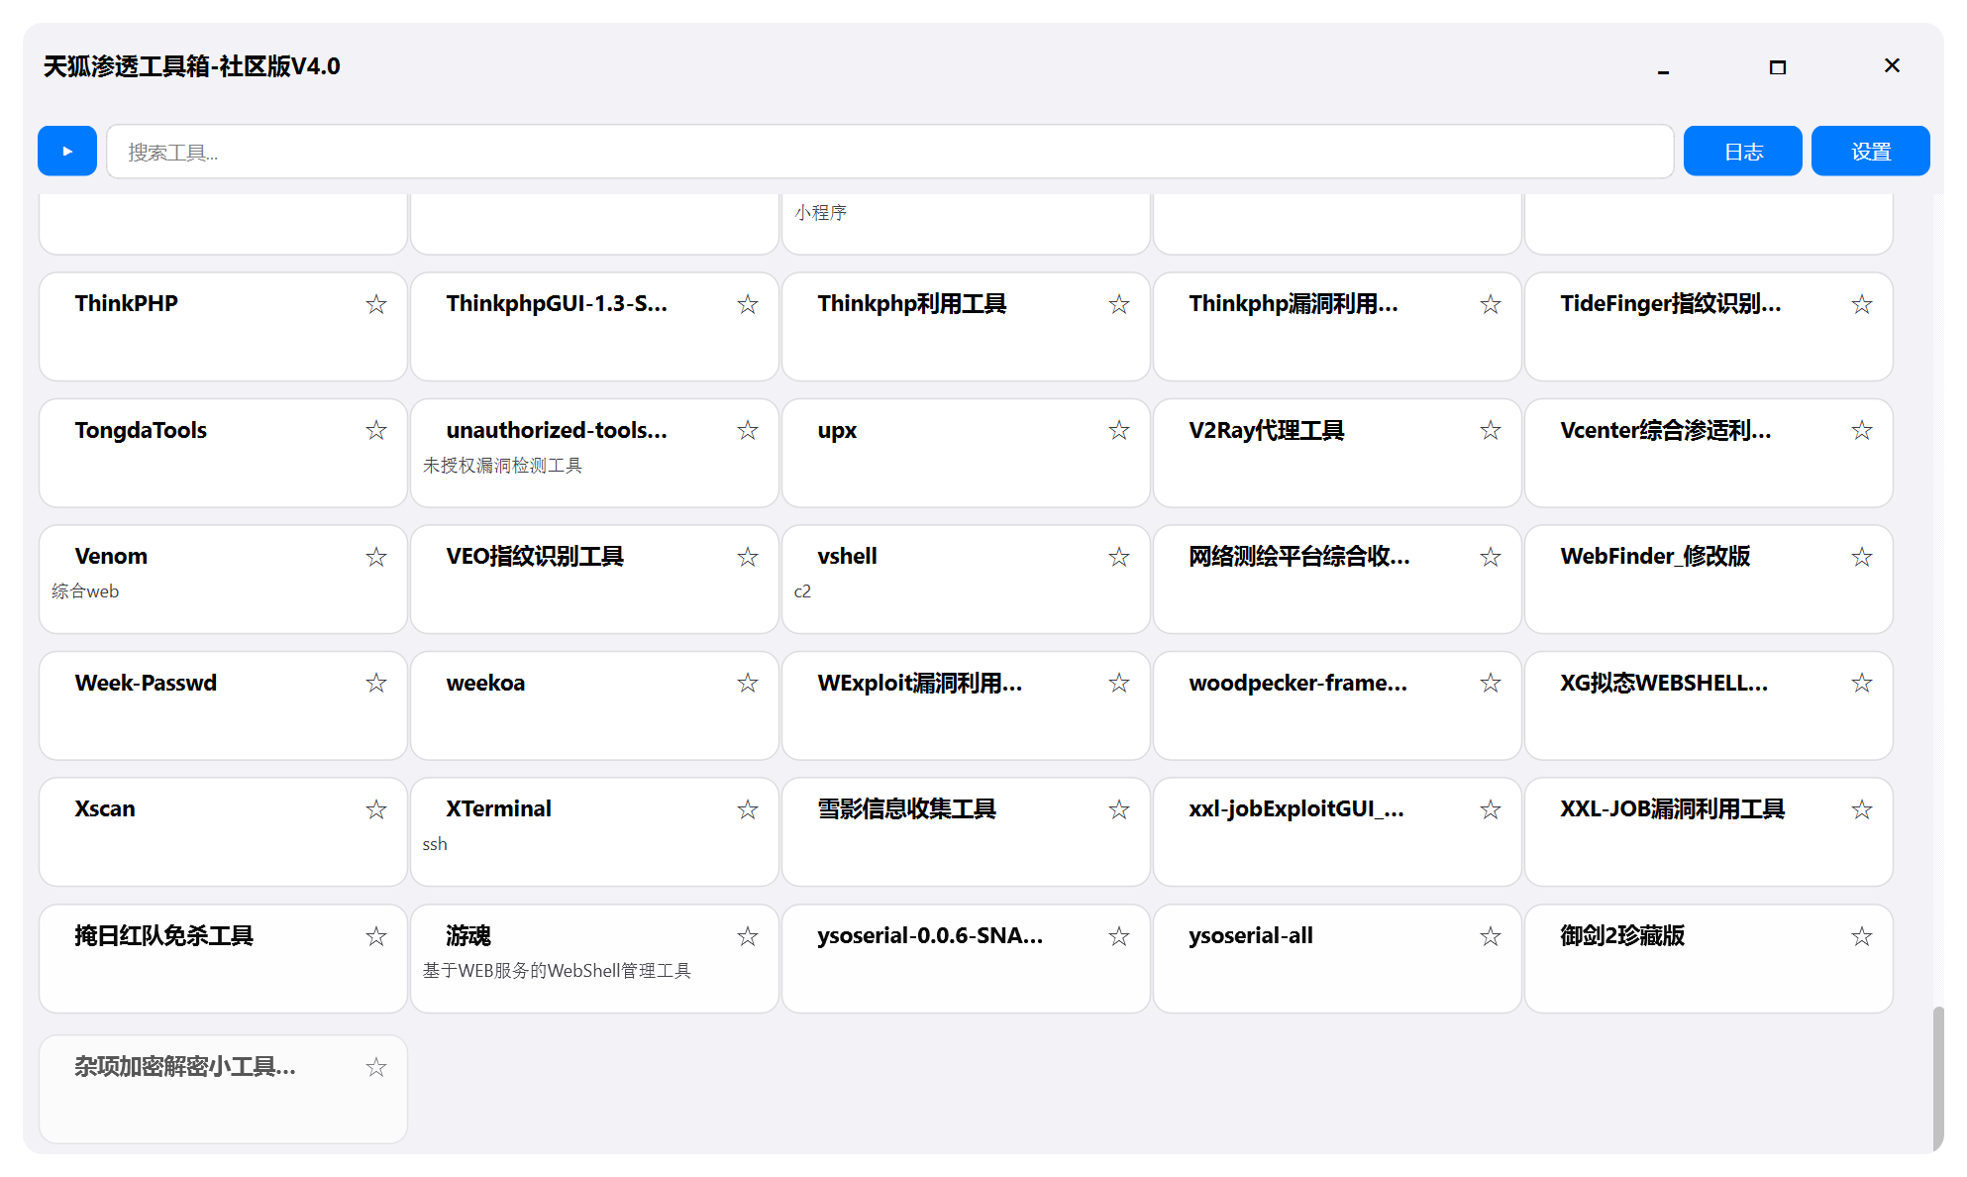Launch 雪影信息收集工具
This screenshot has width=1967, height=1177.
[967, 832]
